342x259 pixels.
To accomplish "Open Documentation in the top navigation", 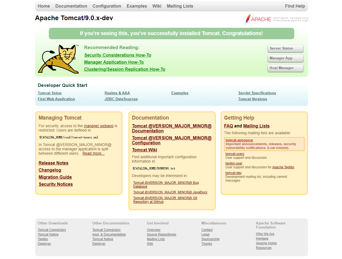I will point(71,6).
